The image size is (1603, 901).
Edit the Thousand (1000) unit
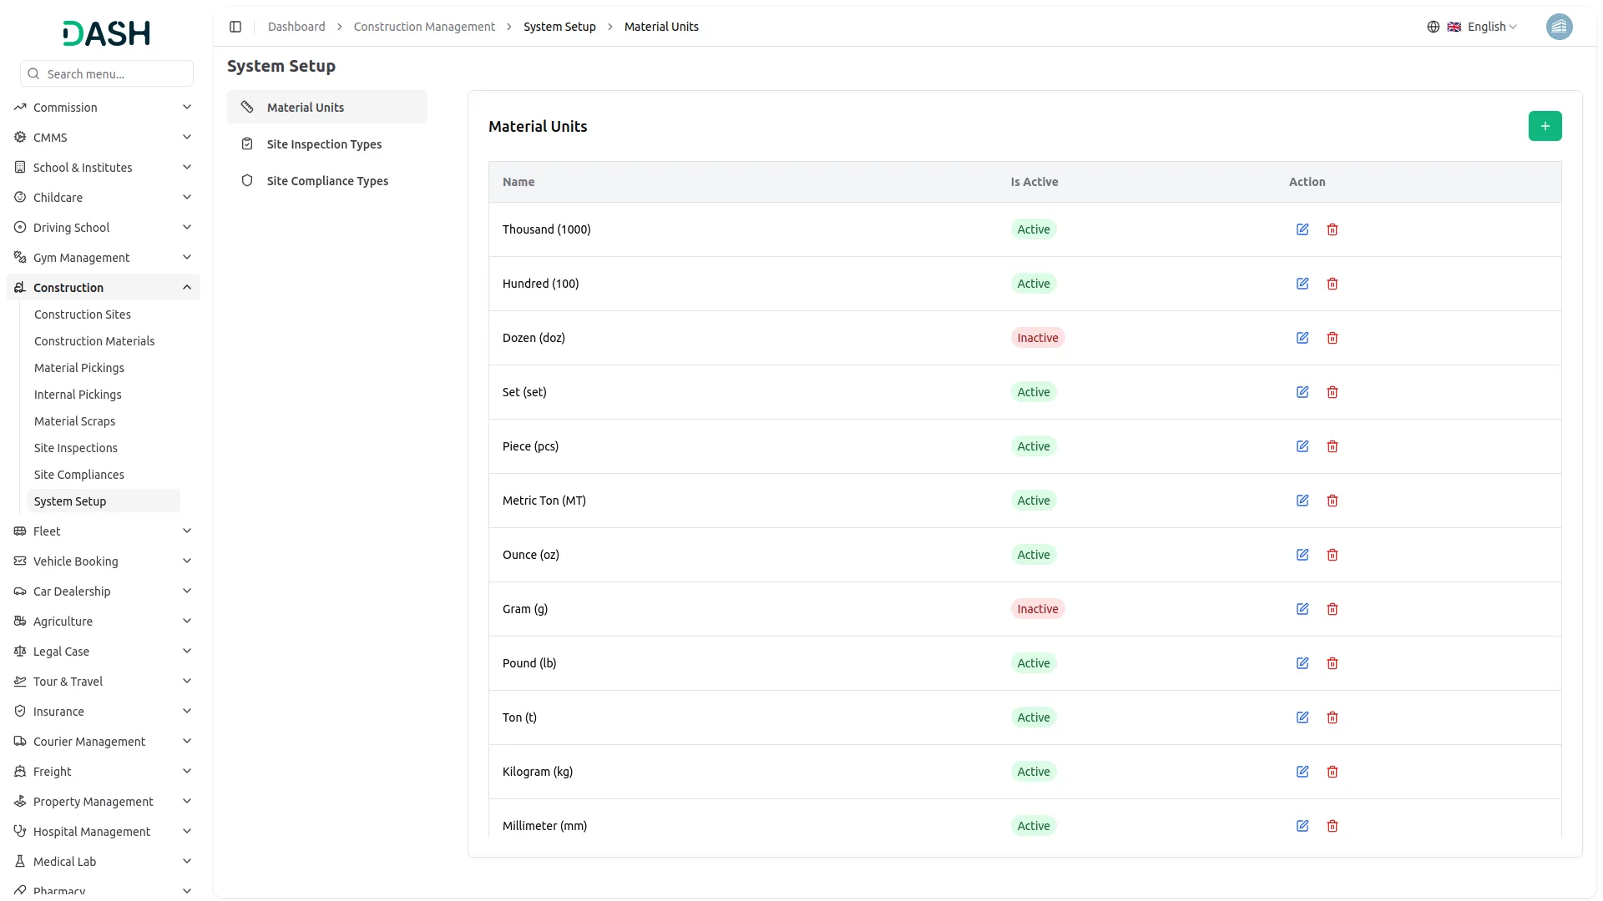(1302, 229)
